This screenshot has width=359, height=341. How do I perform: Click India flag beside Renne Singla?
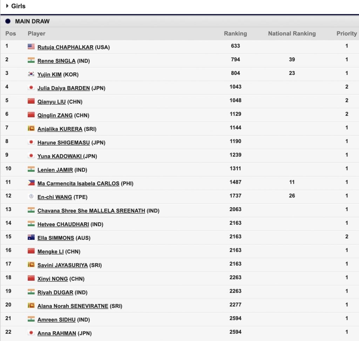31,60
